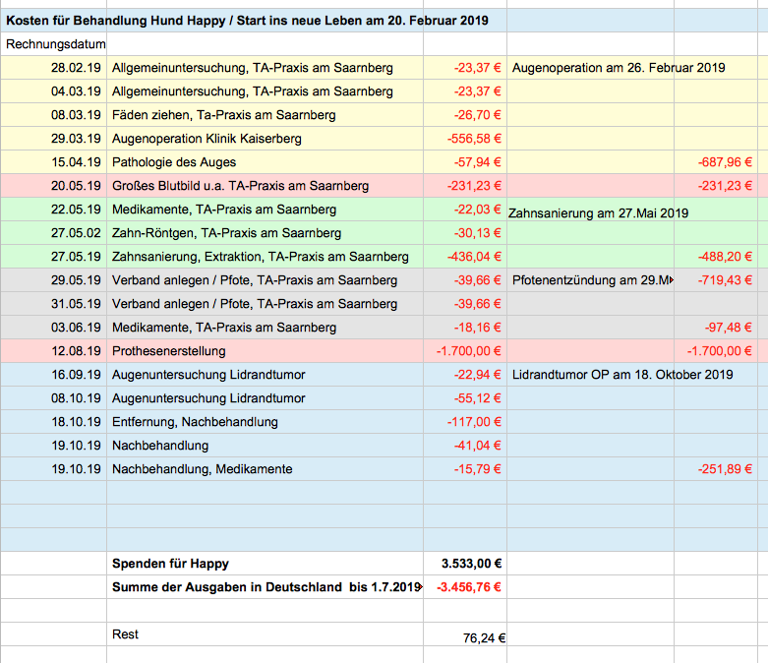Click 'Großes Blutbild u.a.' description cell

click(265, 186)
